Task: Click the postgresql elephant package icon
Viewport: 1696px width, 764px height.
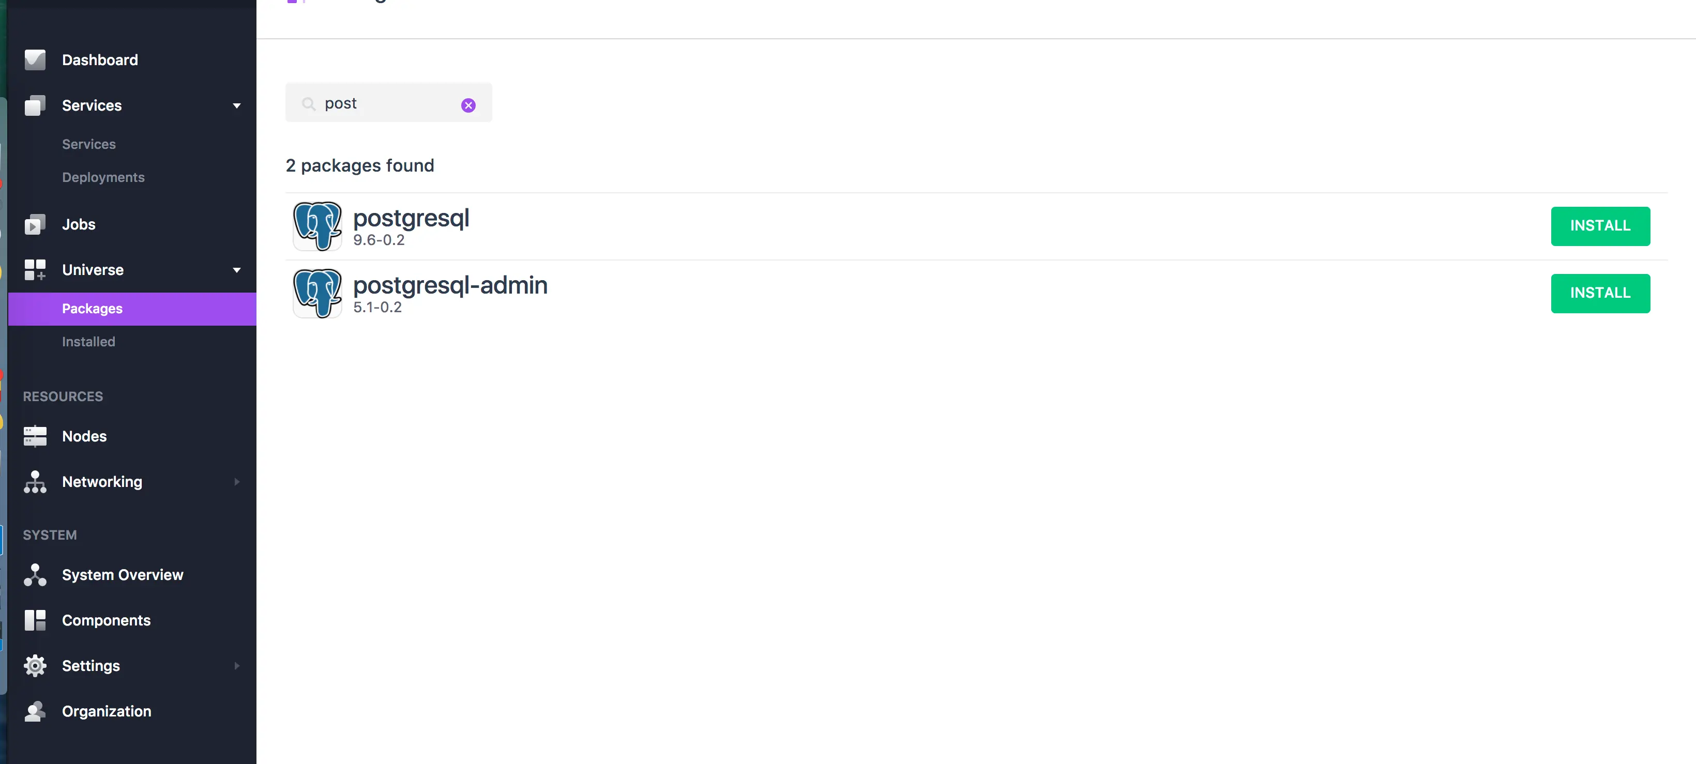Action: (x=317, y=226)
